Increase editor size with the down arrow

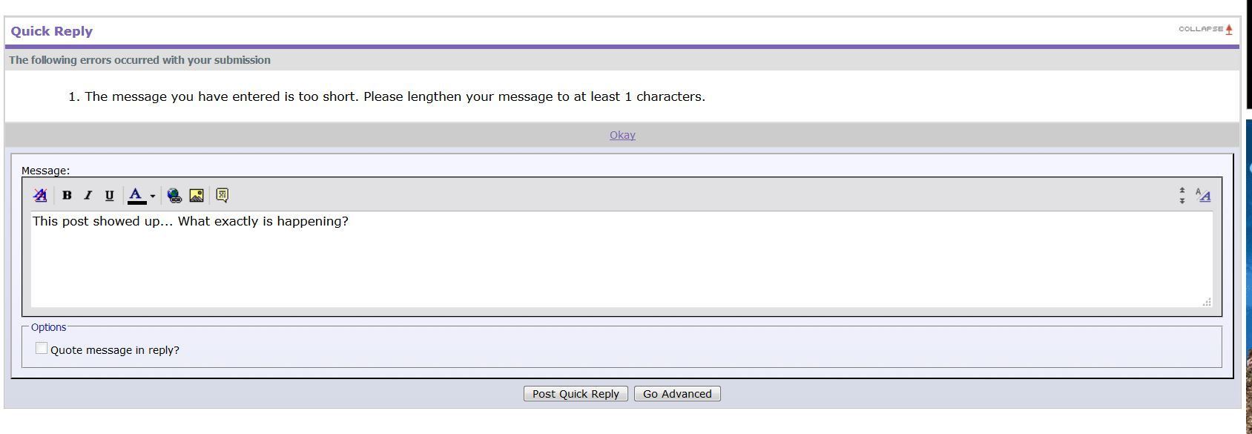pyautogui.click(x=1182, y=201)
